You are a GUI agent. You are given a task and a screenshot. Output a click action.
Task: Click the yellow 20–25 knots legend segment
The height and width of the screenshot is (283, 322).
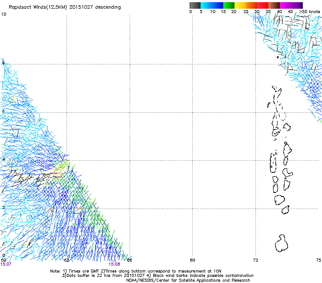click(x=240, y=5)
